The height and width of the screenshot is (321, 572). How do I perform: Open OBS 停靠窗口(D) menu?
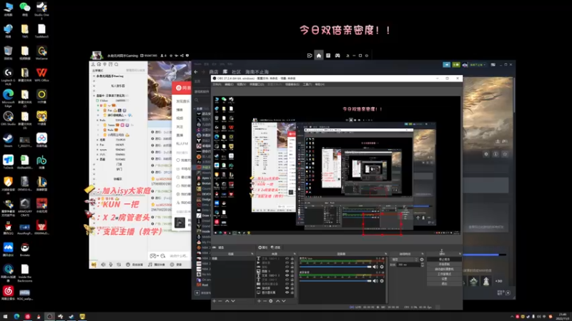[257, 84]
